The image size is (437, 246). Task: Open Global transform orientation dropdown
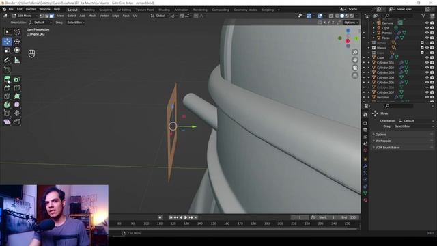[x=160, y=16]
